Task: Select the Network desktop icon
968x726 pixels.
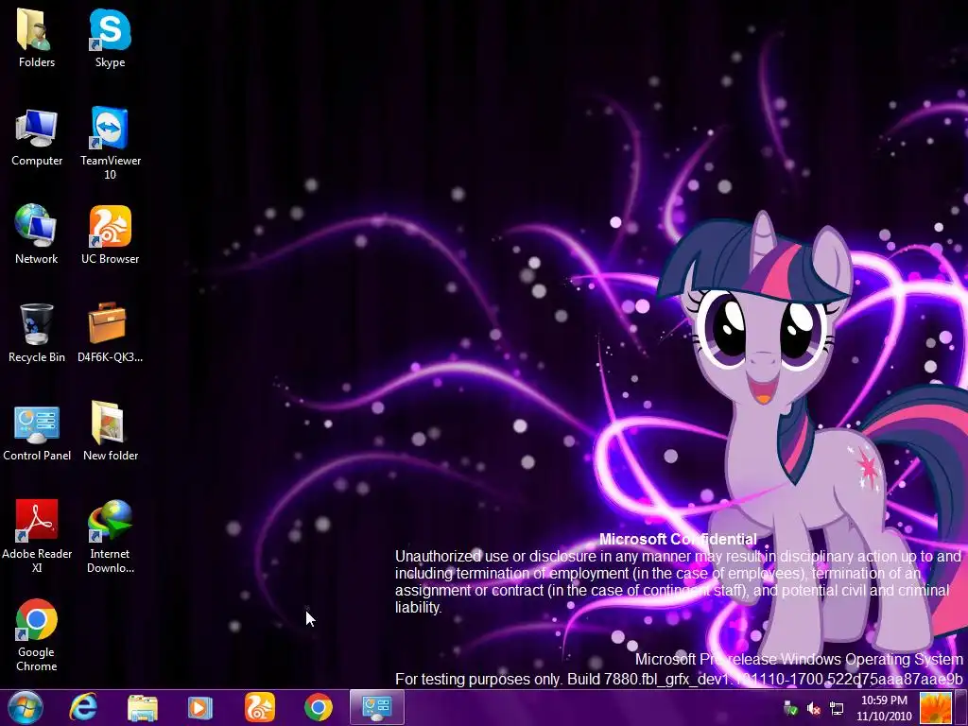Action: pyautogui.click(x=37, y=234)
